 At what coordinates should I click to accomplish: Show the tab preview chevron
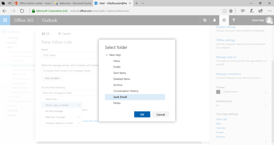[143, 3]
